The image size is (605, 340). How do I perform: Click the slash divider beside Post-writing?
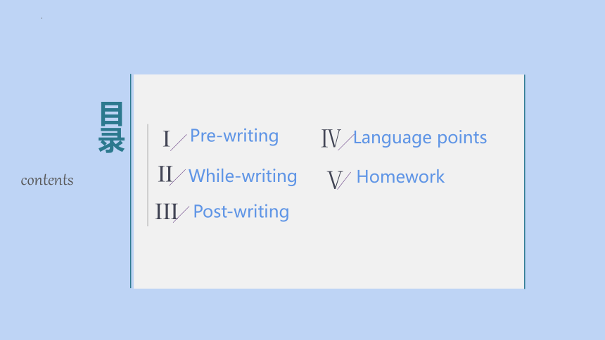pos(181,214)
